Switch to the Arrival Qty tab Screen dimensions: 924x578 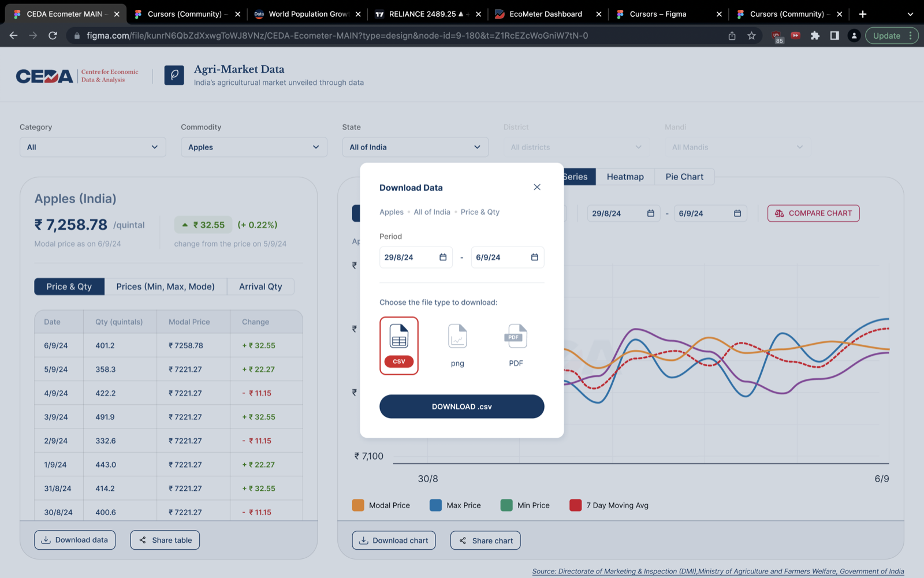(x=260, y=286)
